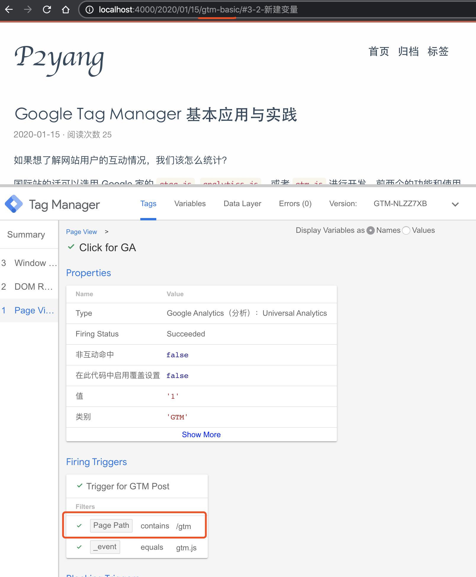Select event 3 Window Loaded
This screenshot has width=476, height=577.
pyautogui.click(x=29, y=263)
